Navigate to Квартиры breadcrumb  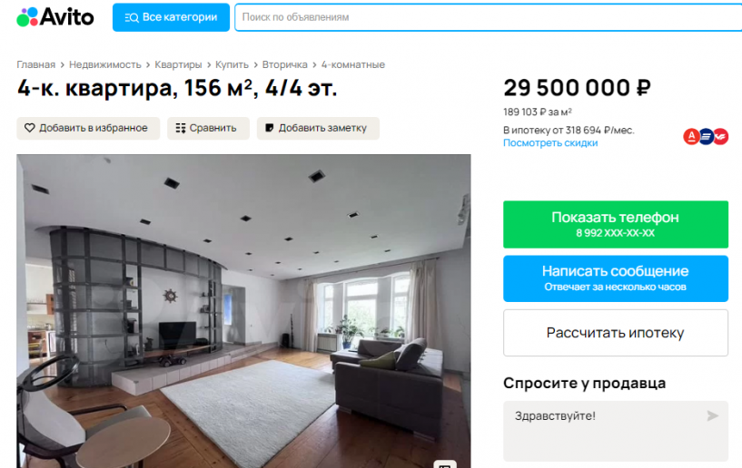(x=178, y=64)
